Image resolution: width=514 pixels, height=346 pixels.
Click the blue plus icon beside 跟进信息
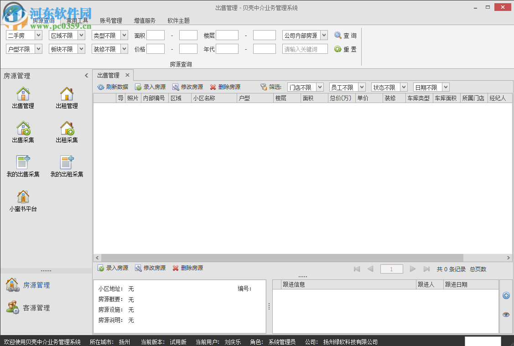(506, 295)
